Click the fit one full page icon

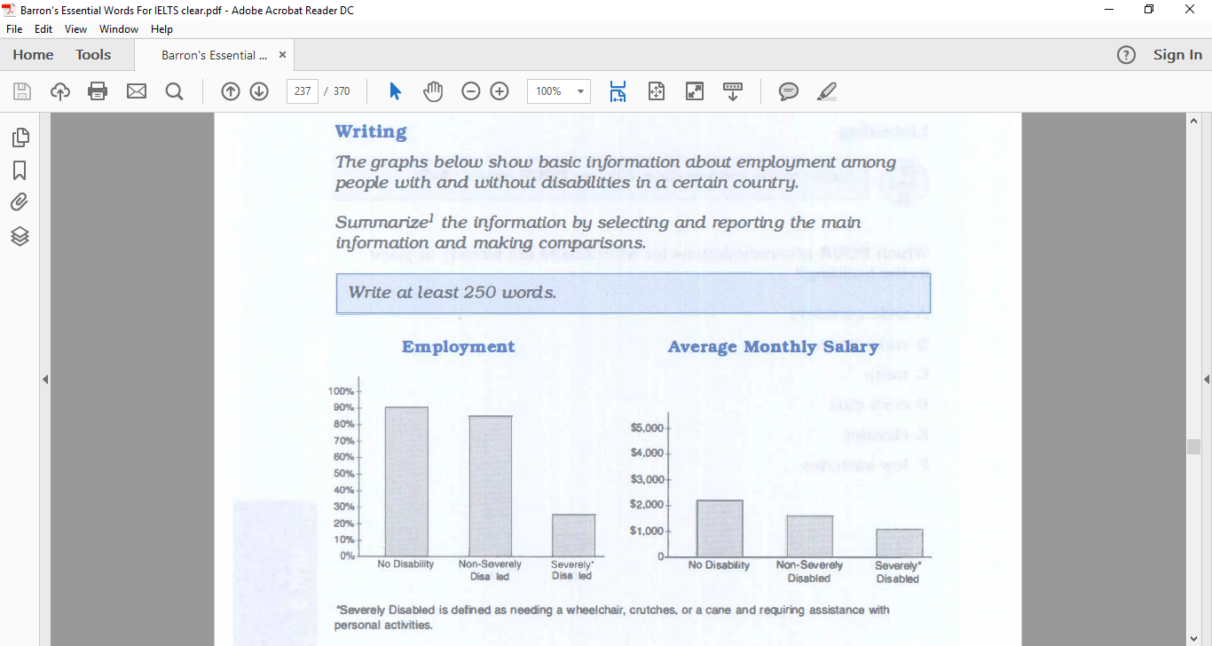click(657, 91)
